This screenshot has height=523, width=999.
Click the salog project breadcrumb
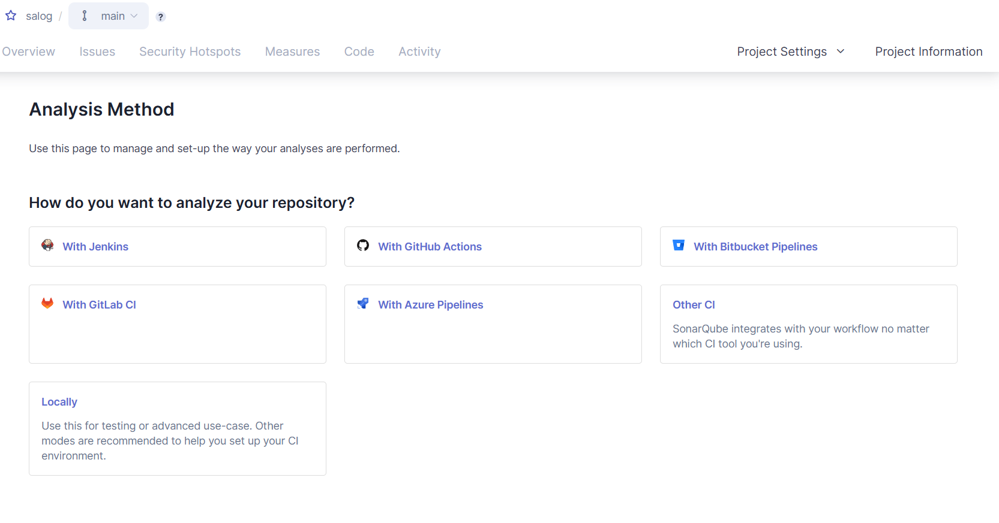pyautogui.click(x=39, y=16)
